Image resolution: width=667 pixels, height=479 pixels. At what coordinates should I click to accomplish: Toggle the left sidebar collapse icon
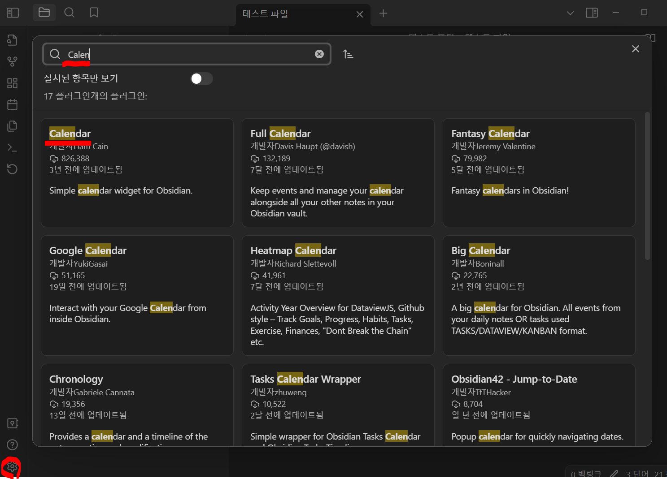point(13,13)
